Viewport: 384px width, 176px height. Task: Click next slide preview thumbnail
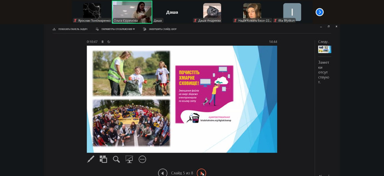tap(324, 49)
